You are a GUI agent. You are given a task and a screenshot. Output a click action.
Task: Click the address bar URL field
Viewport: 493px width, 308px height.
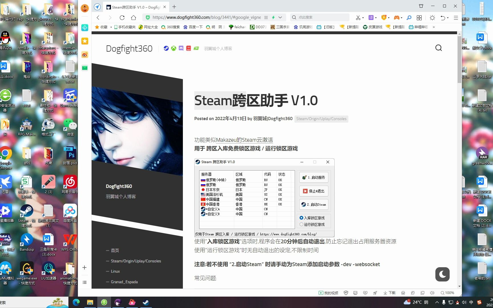[207, 17]
